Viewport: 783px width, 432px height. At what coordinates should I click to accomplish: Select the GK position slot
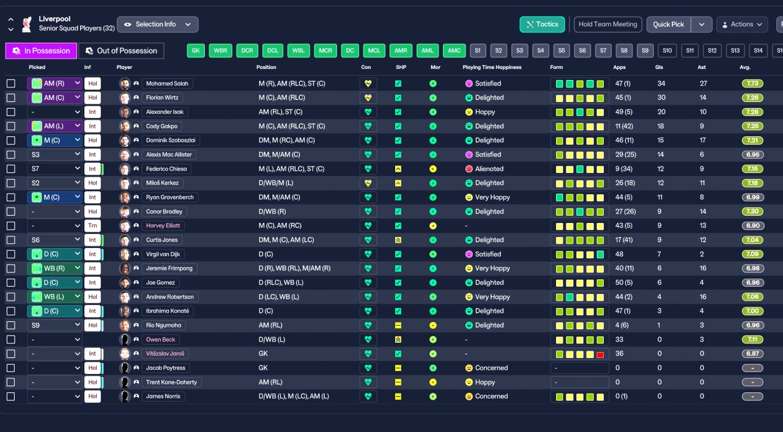(x=196, y=51)
